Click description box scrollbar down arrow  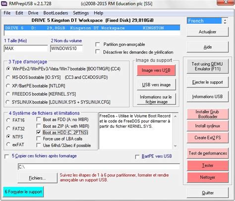[x=175, y=146]
